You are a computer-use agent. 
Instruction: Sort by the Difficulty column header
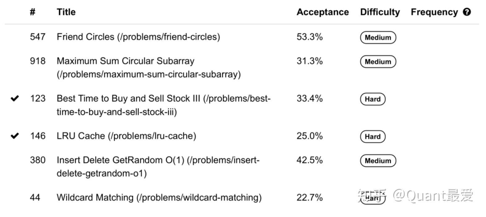coord(380,12)
